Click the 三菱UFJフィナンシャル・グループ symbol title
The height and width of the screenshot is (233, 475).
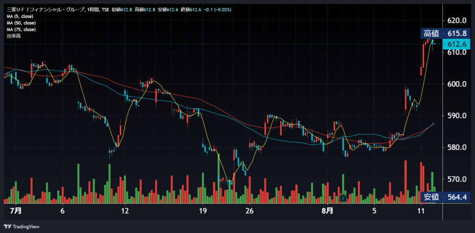point(45,10)
